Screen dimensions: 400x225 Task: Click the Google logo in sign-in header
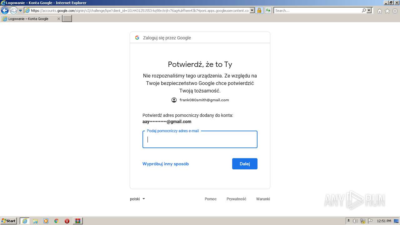(137, 38)
